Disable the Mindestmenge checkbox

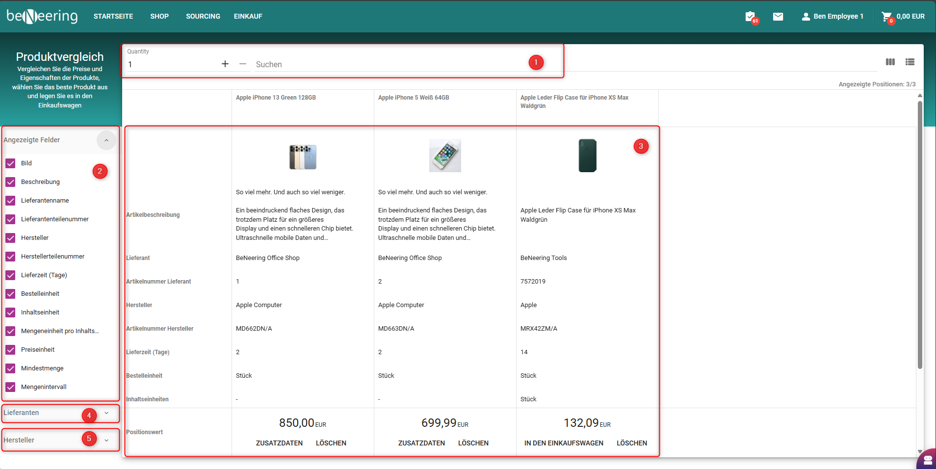10,368
